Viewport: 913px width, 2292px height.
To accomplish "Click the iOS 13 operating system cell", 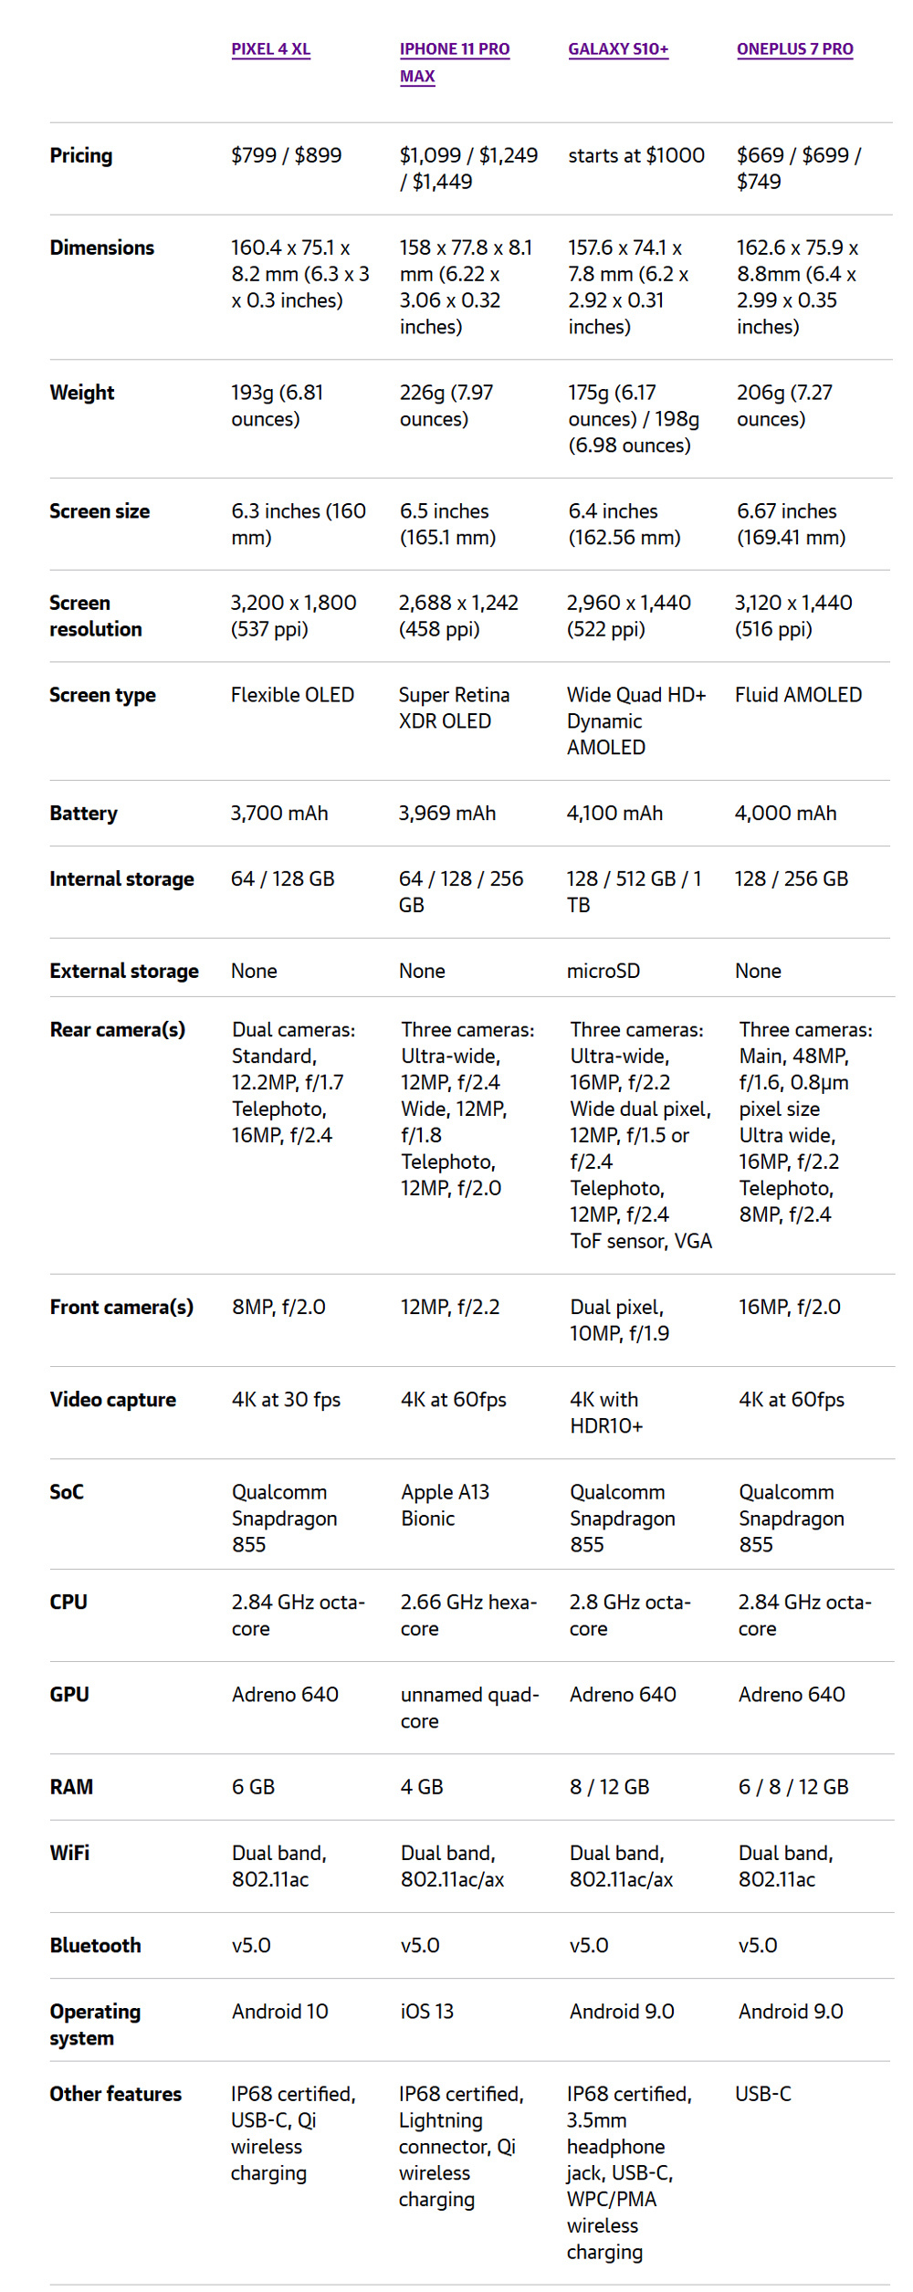I will 426,2012.
